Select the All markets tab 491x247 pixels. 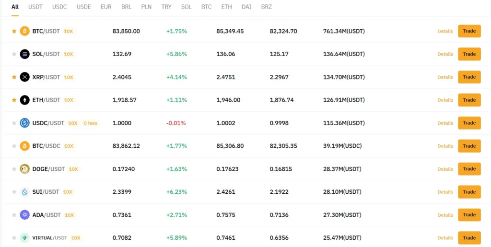[x=15, y=7]
